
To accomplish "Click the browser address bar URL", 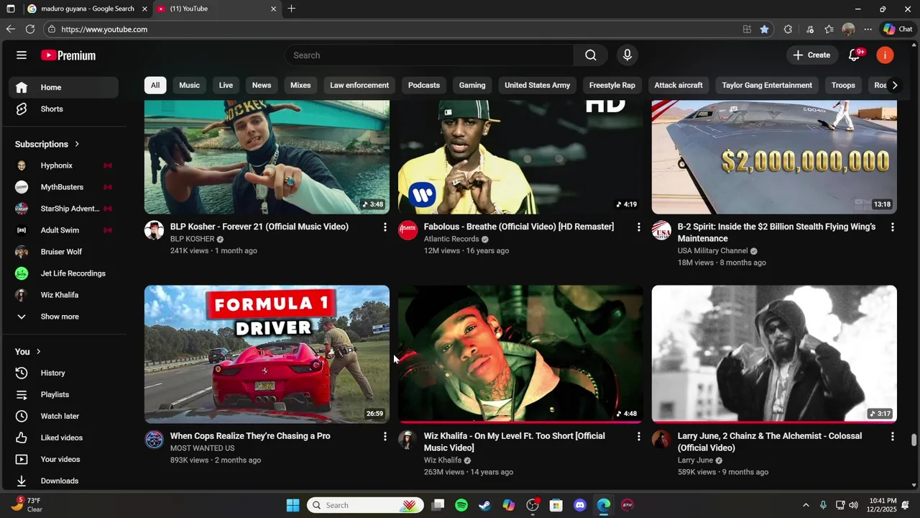I will [104, 29].
